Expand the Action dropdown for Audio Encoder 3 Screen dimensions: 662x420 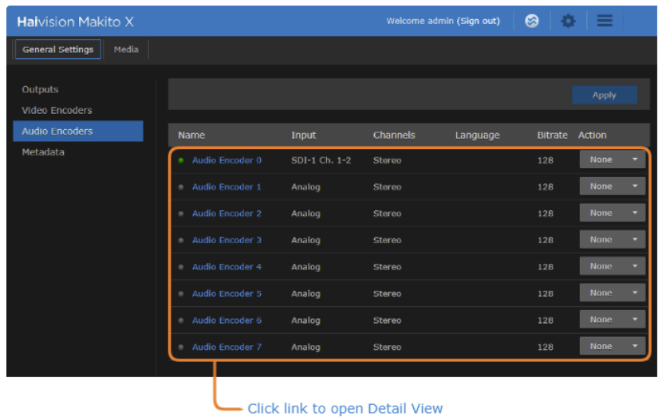[613, 239]
